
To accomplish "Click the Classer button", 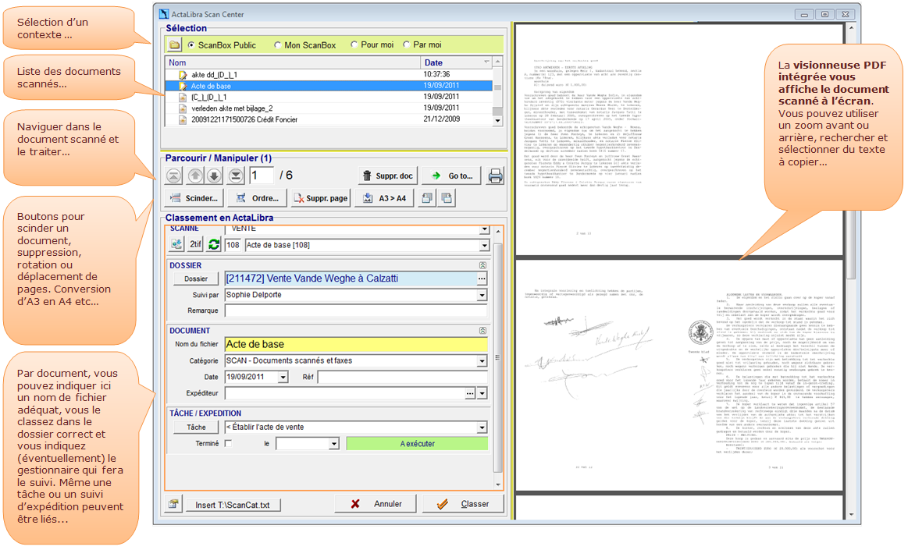I will (x=463, y=504).
